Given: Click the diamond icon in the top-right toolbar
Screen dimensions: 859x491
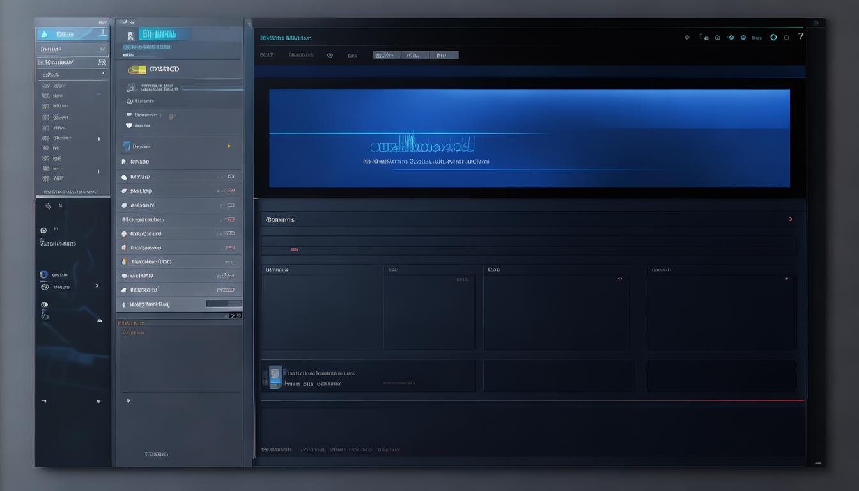Looking at the screenshot, I should [687, 38].
